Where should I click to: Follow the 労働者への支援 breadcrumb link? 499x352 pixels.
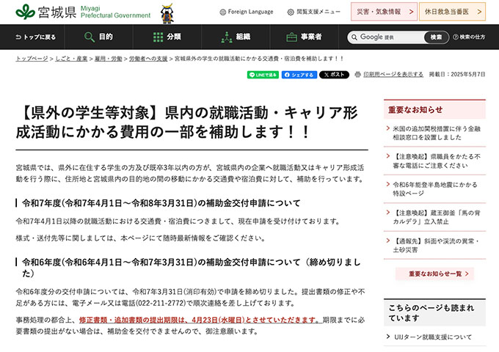(148, 59)
